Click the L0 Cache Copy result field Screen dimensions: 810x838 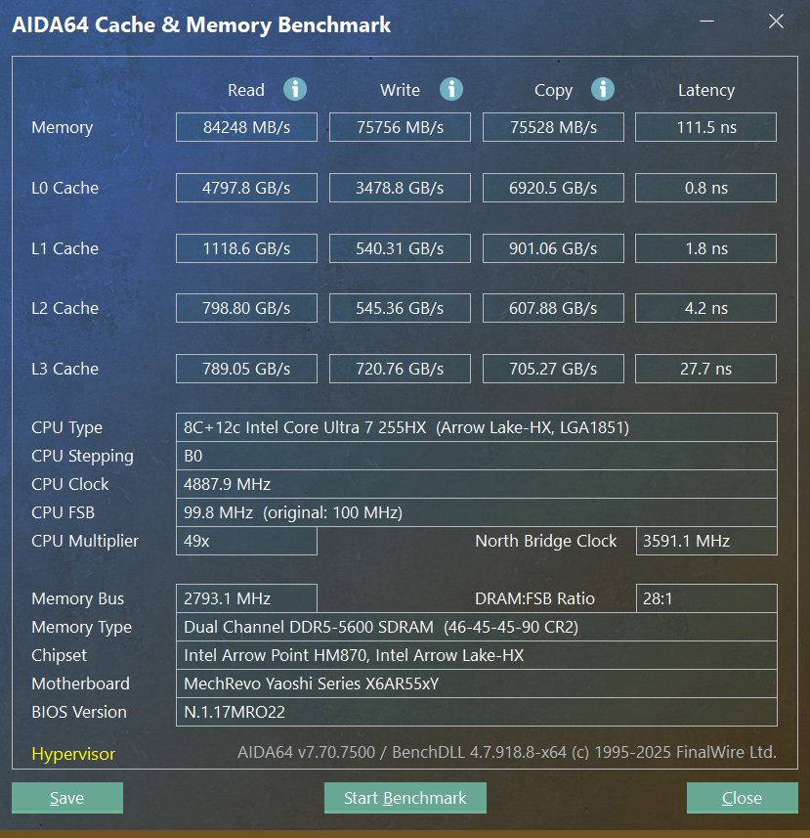pos(553,188)
